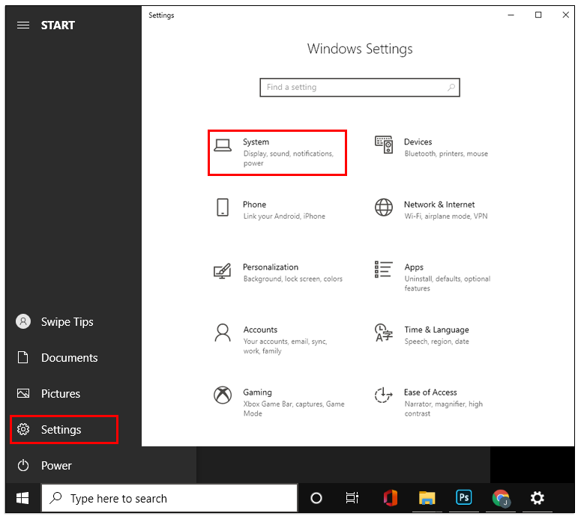581x519 pixels.
Task: Click the Swipe Tips user avatar
Action: point(23,321)
